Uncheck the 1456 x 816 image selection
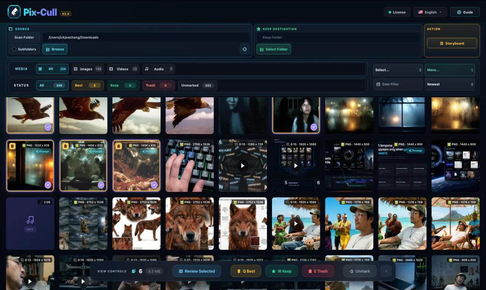Viewport: 486px width, 290px height. pyautogui.click(x=154, y=185)
